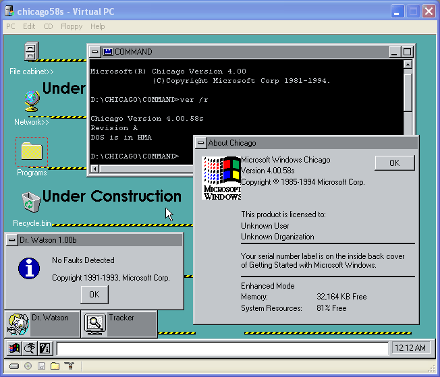440x377 pixels.
Task: Click the COMMAND window scroll left arrow
Action: pyautogui.click(x=95, y=169)
